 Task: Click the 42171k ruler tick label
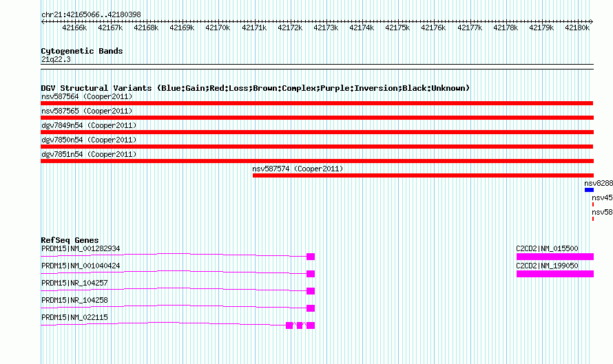pyautogui.click(x=254, y=28)
